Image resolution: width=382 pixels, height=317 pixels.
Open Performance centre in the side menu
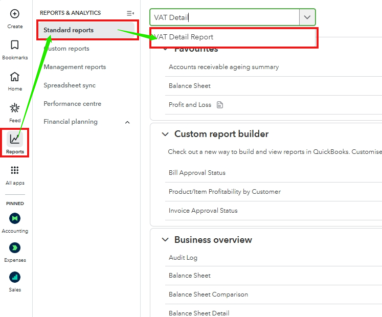point(72,104)
